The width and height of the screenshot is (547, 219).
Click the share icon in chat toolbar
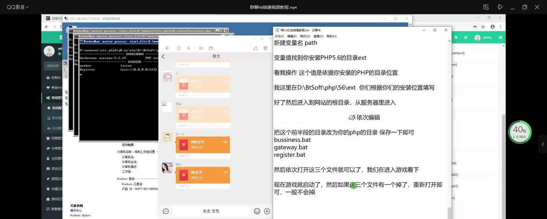pyautogui.click(x=256, y=48)
